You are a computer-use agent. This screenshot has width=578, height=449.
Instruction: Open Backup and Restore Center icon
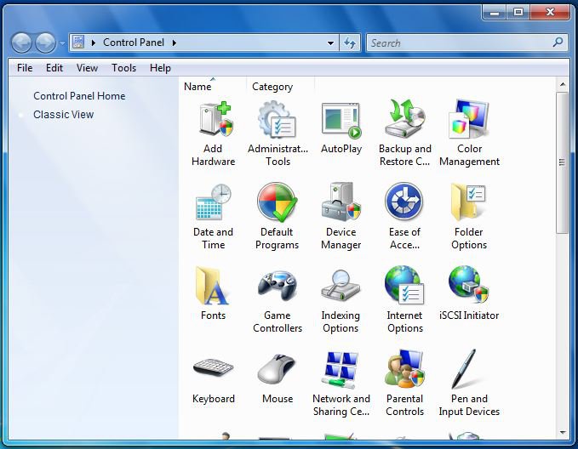(x=405, y=118)
